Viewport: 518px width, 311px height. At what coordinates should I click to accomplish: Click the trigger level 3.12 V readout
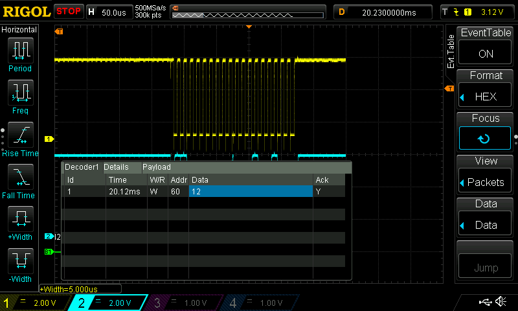pos(492,12)
